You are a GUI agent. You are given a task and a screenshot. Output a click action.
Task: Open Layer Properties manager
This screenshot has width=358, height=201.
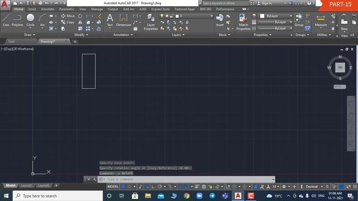click(150, 22)
